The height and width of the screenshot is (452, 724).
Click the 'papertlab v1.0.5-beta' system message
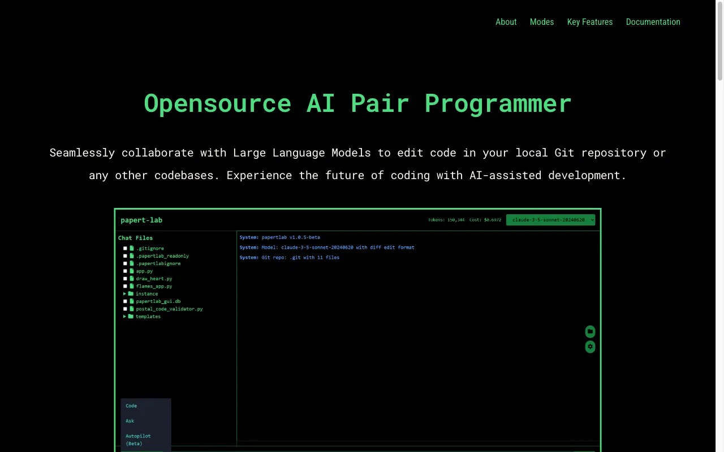coord(279,237)
